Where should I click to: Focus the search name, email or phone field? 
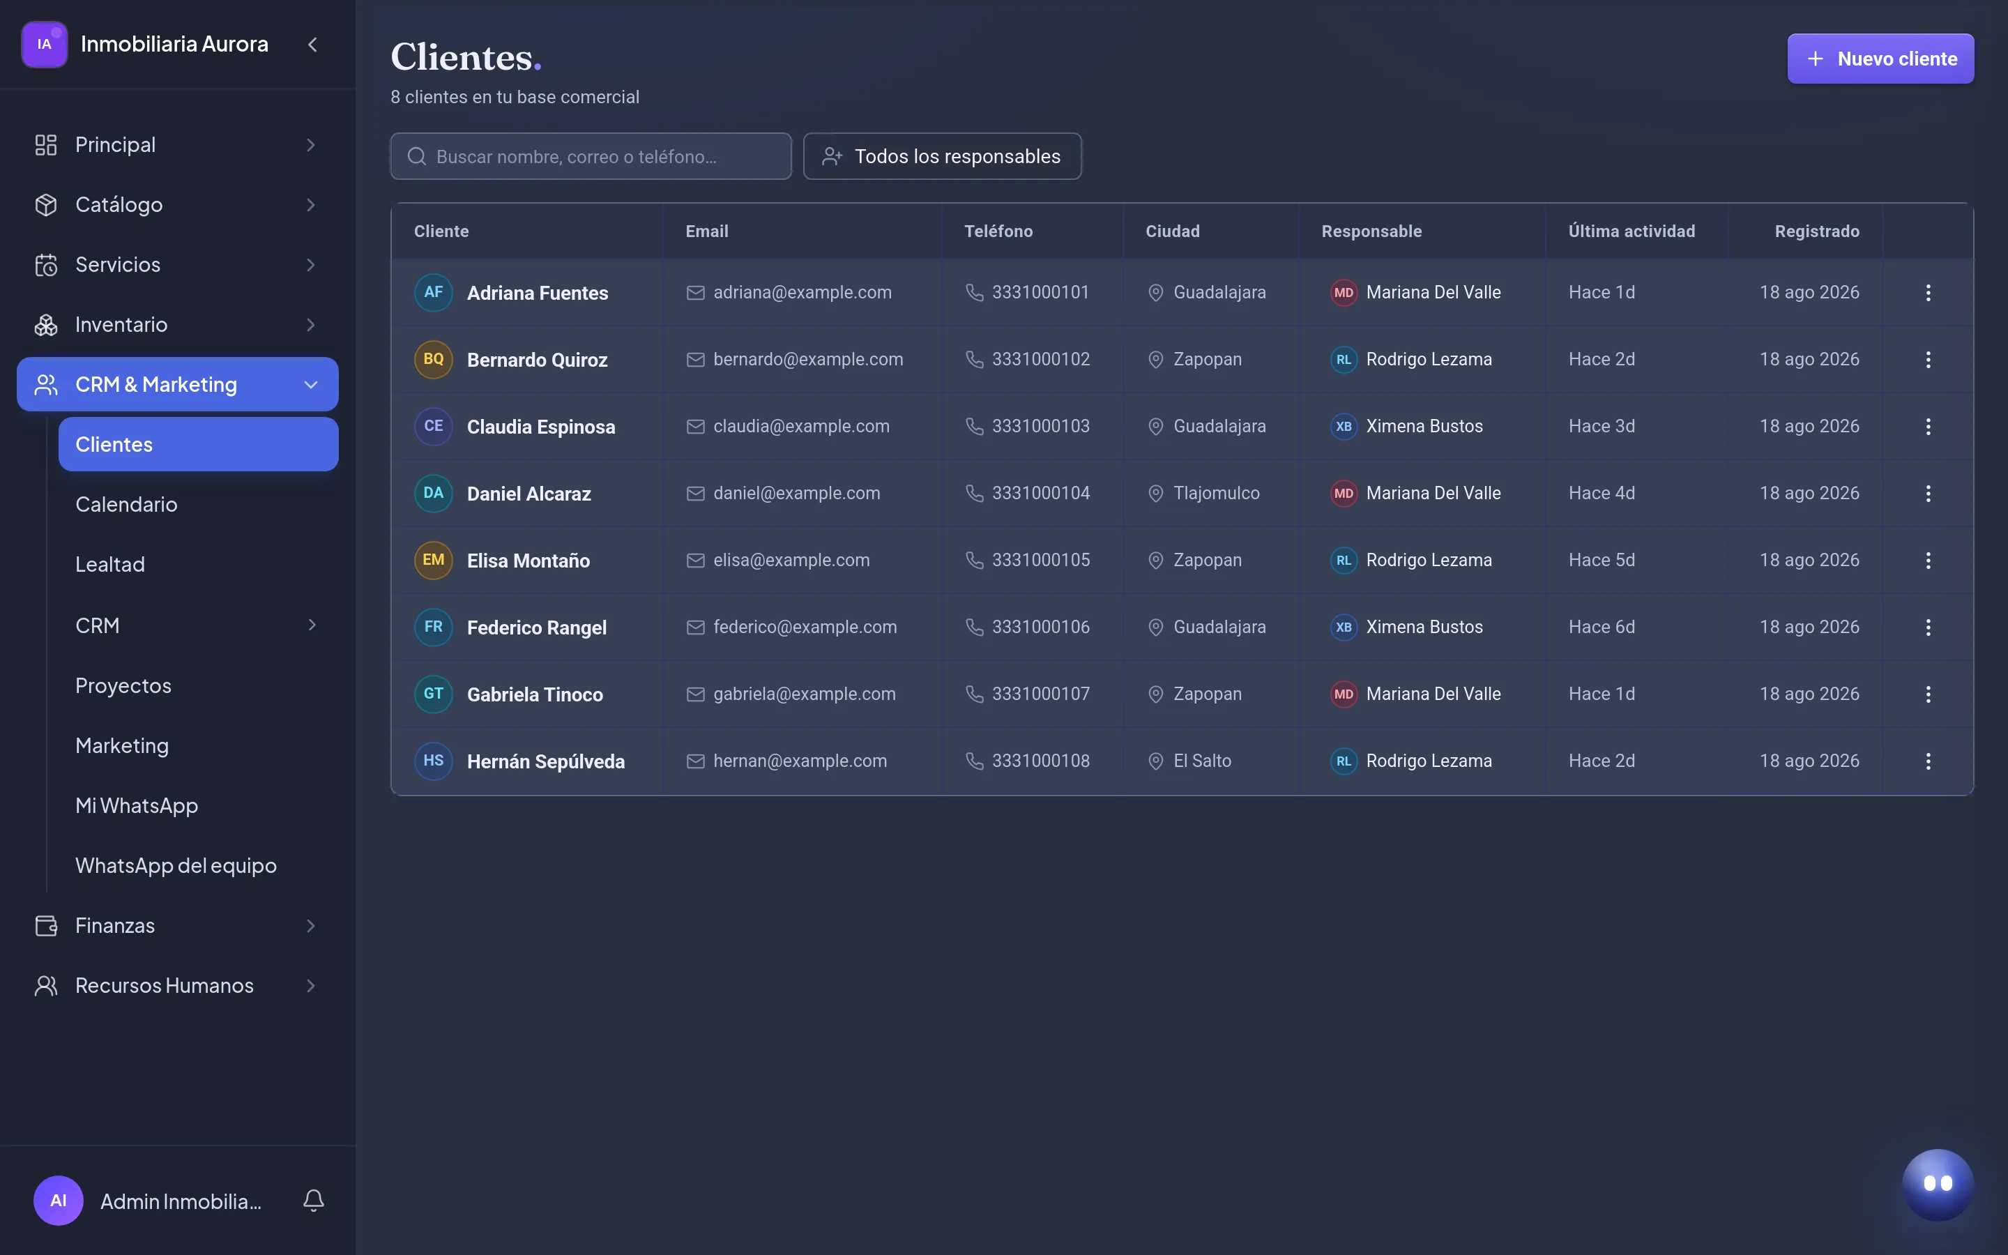coord(591,156)
